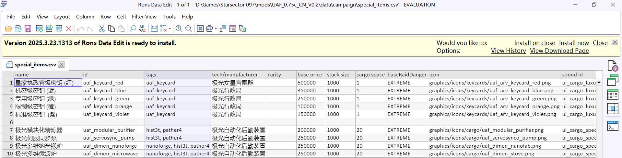This screenshot has height=158, width=622.
Task: Click the Export to Excel icon
Action: point(242,29)
